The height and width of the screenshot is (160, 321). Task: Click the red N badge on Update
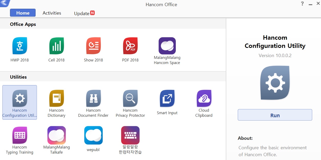[x=92, y=13]
